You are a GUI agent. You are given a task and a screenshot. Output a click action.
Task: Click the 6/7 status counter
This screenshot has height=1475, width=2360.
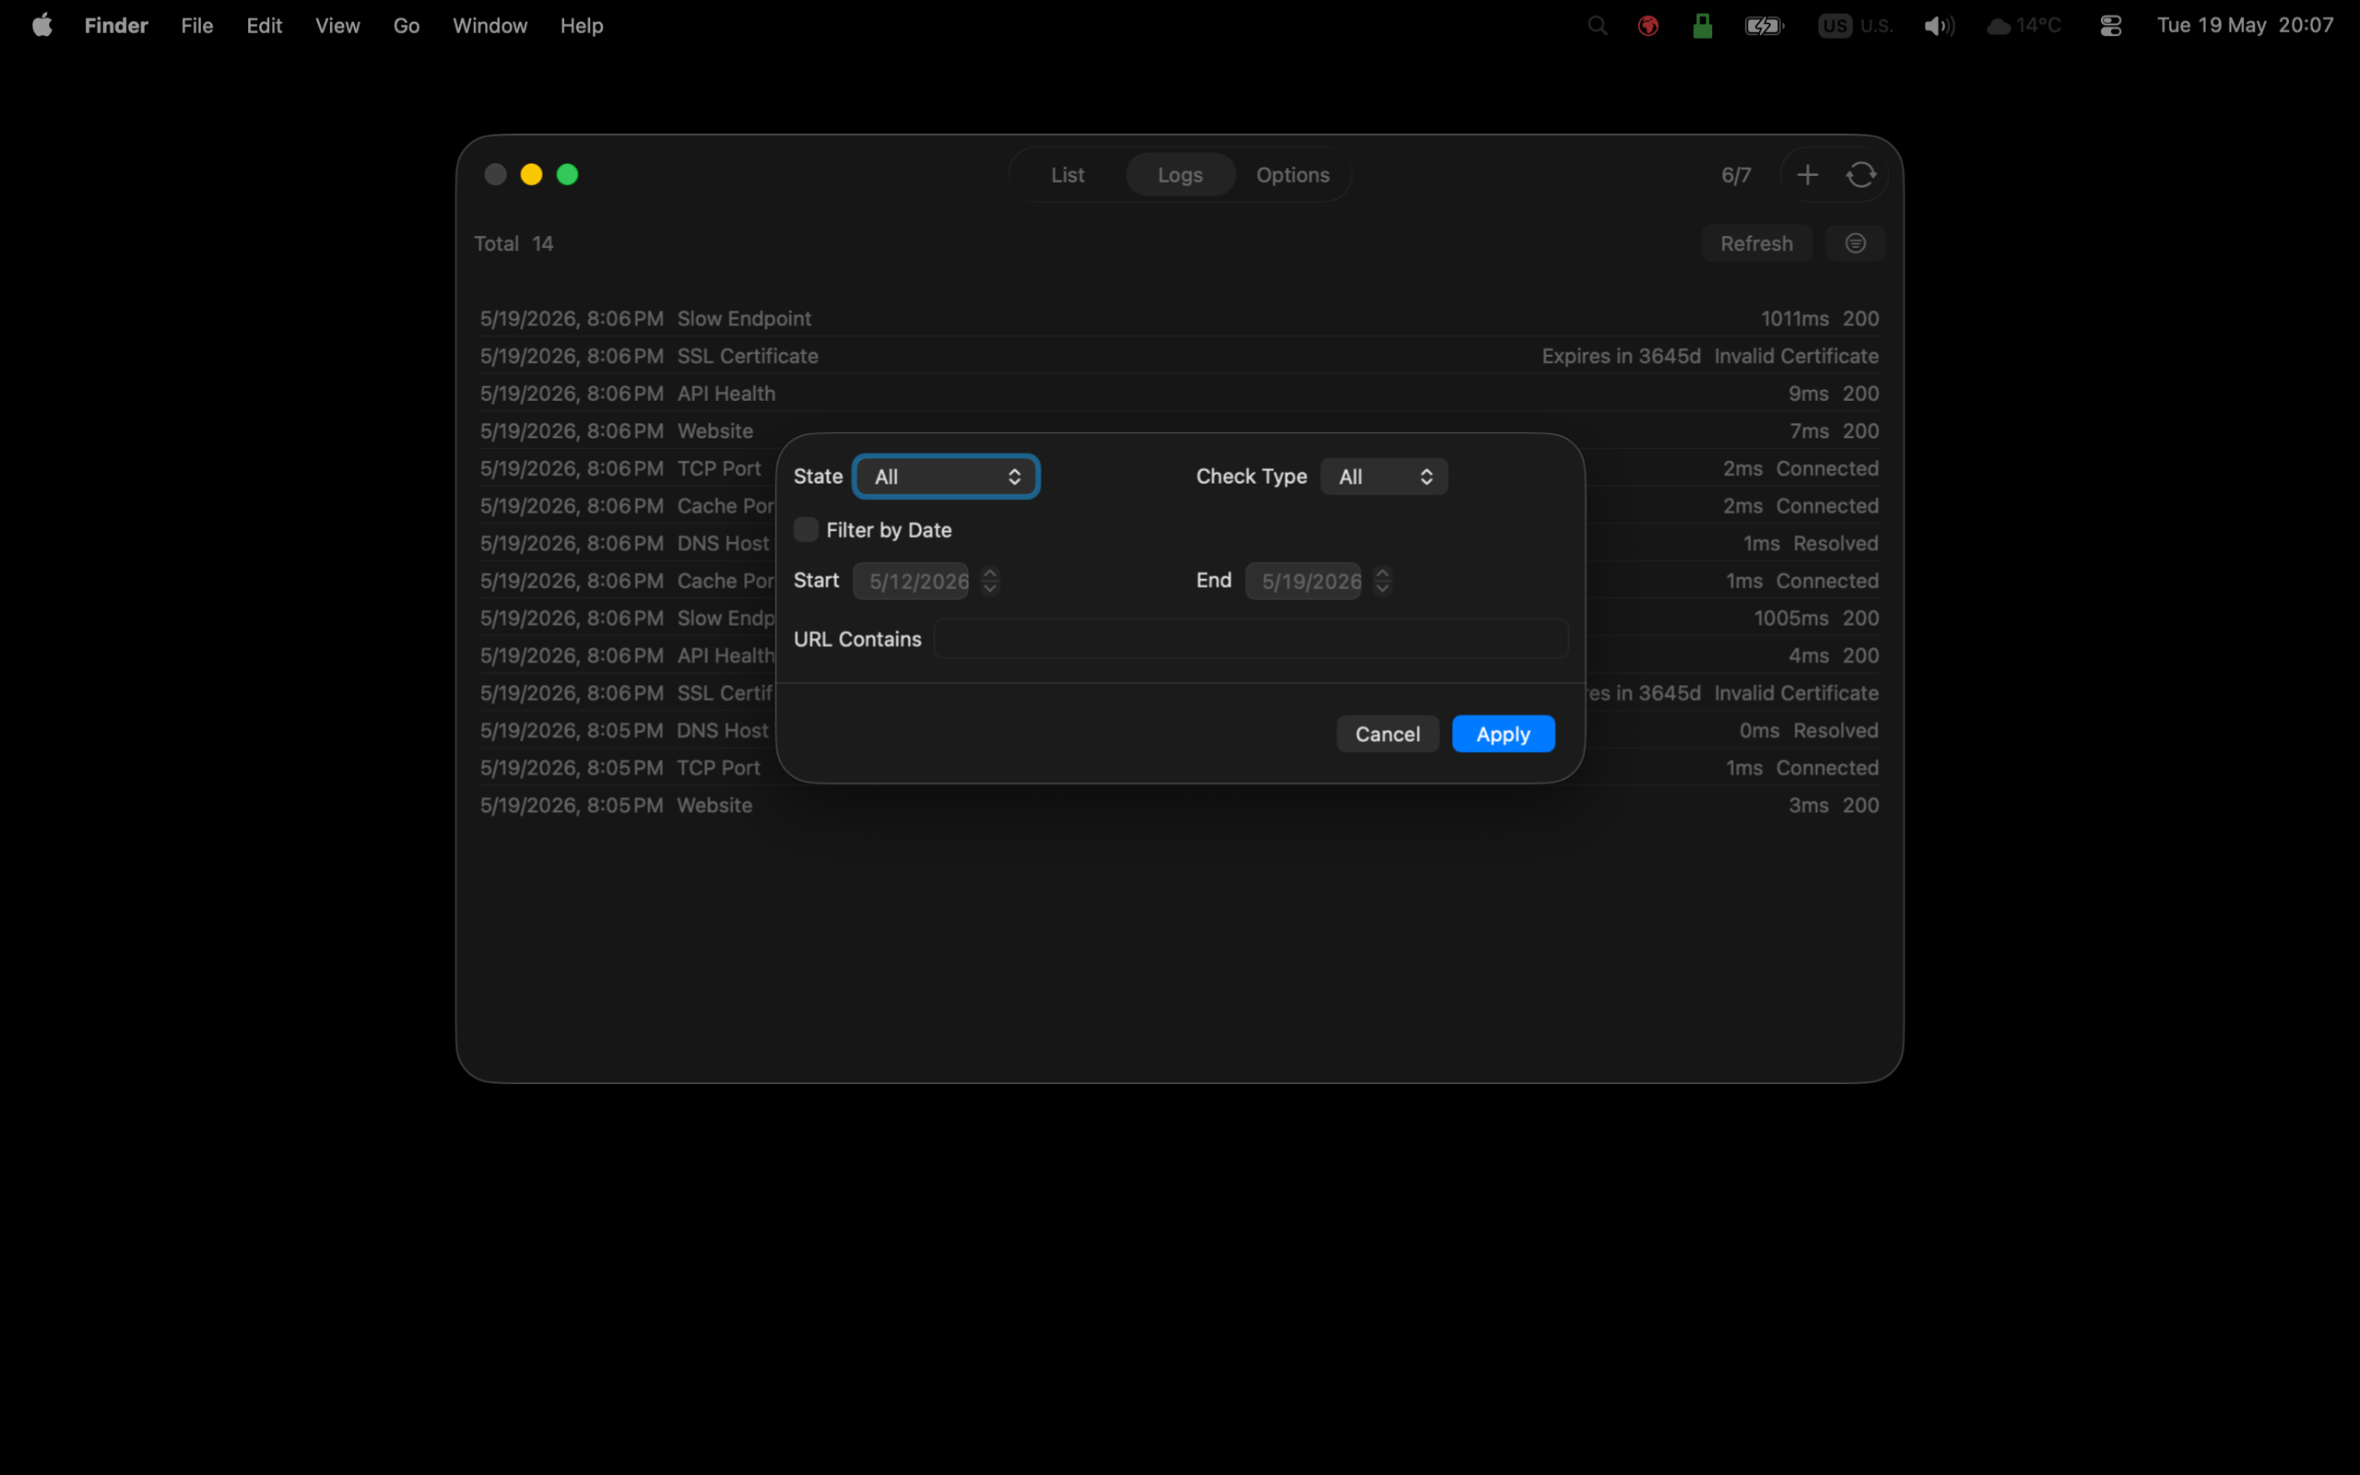[x=1736, y=174]
